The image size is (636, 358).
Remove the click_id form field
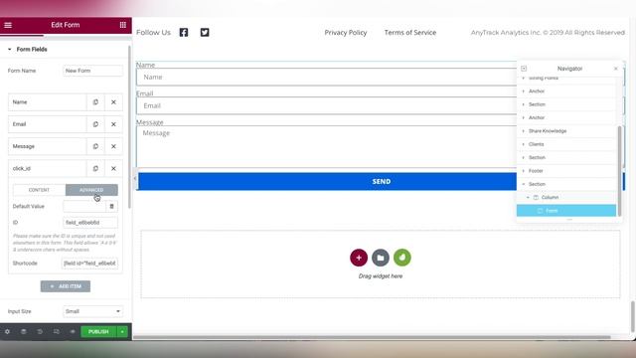113,168
